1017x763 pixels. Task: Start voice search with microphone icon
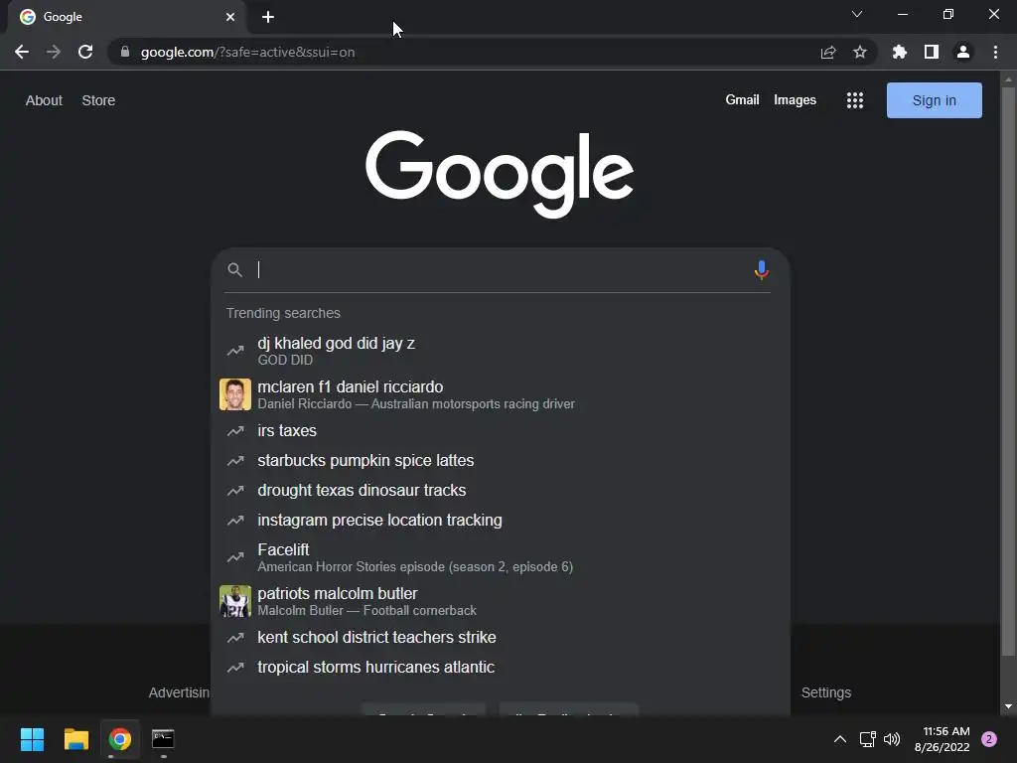(762, 270)
